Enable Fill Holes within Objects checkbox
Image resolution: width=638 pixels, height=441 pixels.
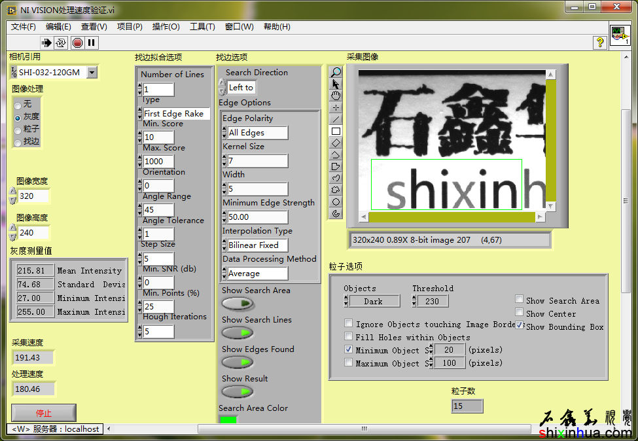click(x=349, y=337)
